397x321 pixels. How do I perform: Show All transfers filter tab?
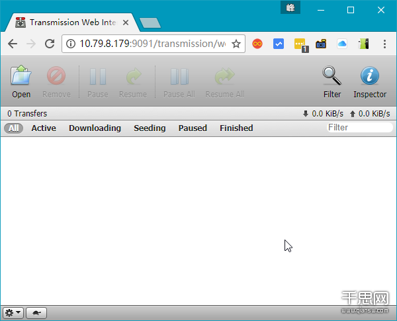click(14, 128)
